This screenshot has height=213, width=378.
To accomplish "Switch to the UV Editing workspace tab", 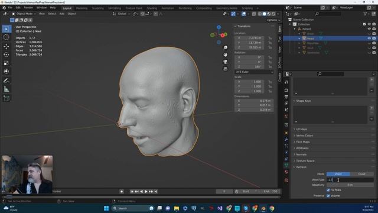I will coord(114,8).
